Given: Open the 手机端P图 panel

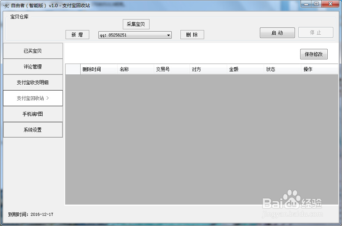Looking at the screenshot, I should [x=33, y=114].
